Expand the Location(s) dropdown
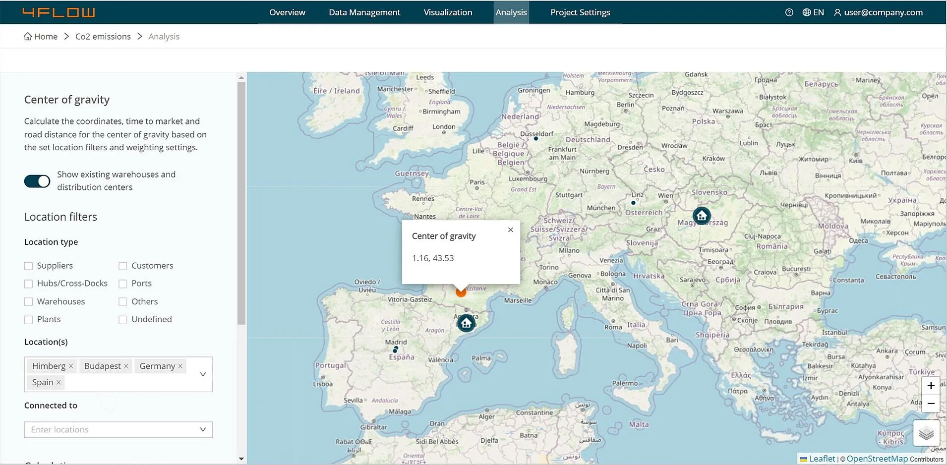The image size is (947, 465). [x=203, y=374]
